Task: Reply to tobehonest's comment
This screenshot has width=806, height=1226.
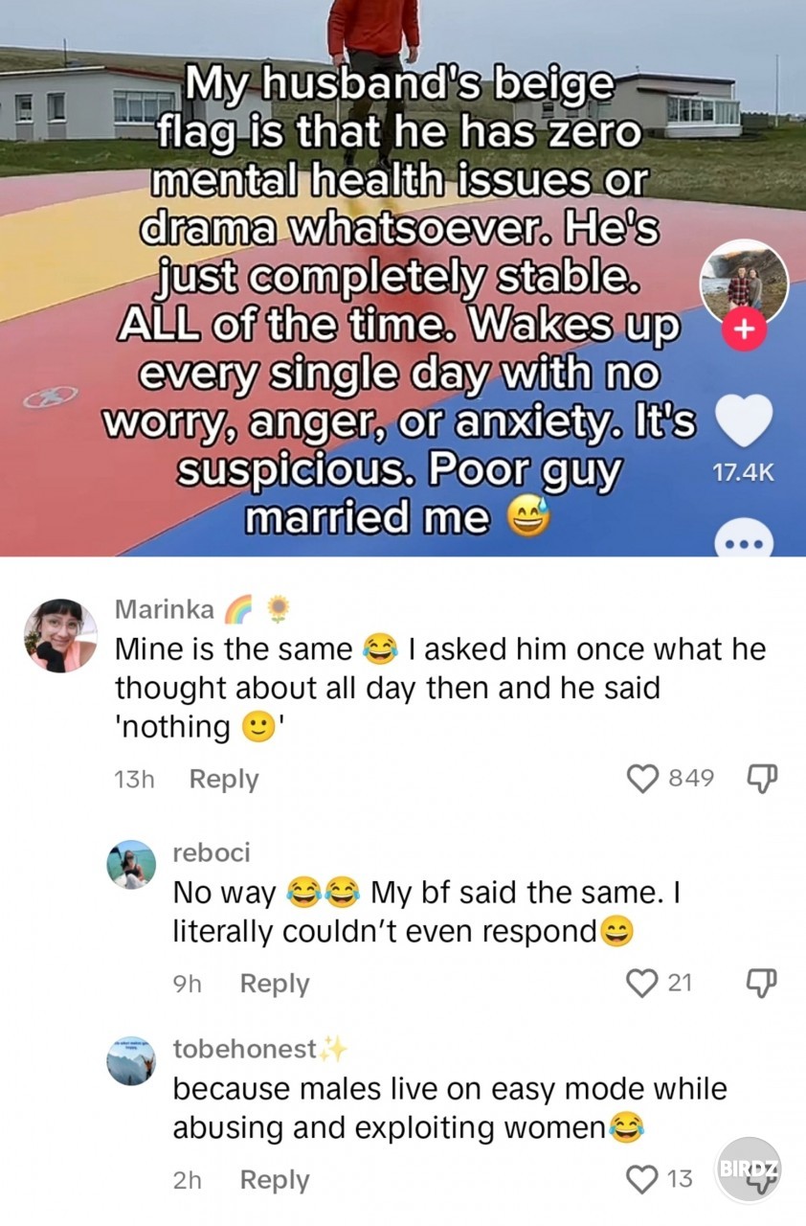Action: (x=275, y=1179)
